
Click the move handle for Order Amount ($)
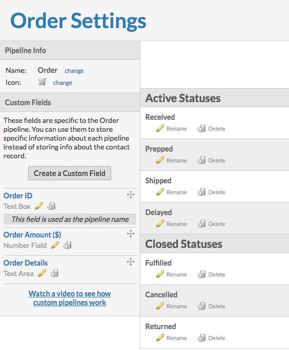pyautogui.click(x=130, y=234)
